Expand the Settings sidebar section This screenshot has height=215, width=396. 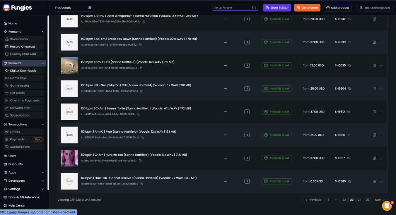(x=43, y=189)
